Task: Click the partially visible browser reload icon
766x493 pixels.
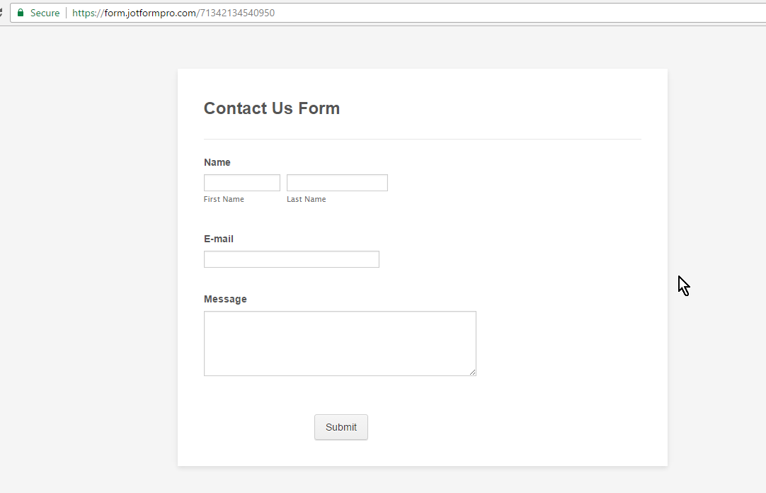Action: [x=1, y=13]
